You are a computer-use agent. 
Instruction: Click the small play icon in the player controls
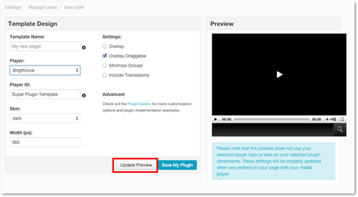click(x=216, y=119)
